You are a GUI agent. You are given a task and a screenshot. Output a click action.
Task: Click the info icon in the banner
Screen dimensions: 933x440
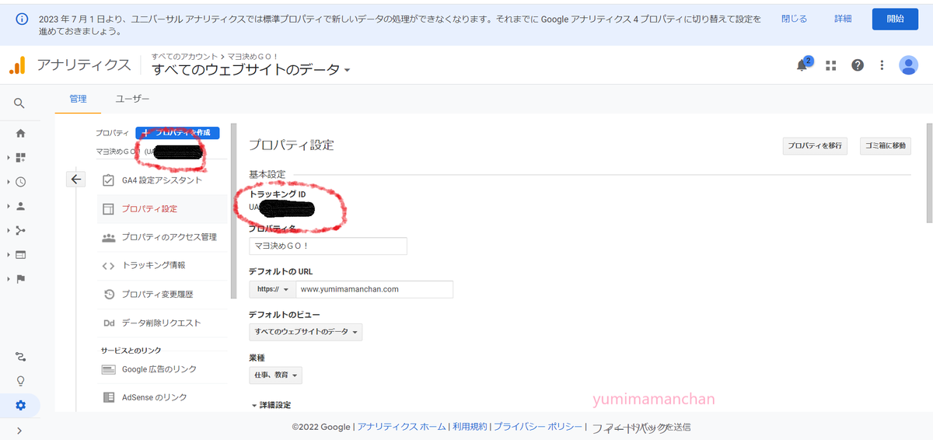[23, 19]
